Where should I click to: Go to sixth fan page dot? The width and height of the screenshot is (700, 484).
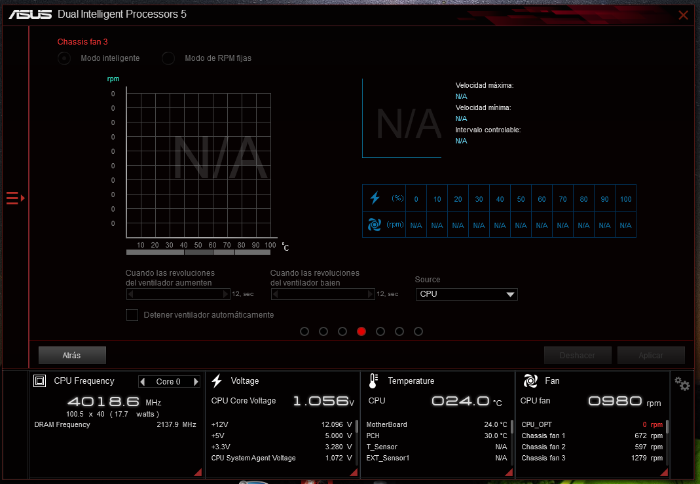399,331
